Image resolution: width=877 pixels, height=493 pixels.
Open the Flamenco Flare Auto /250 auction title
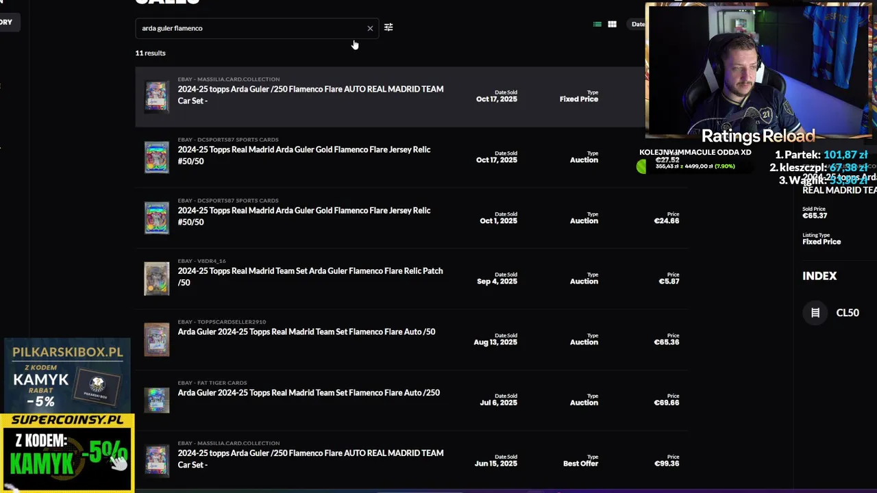click(308, 392)
